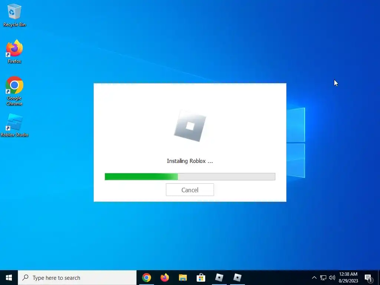Select the Recycle Bin desktop icon
The height and width of the screenshot is (285, 380).
[x=14, y=15]
